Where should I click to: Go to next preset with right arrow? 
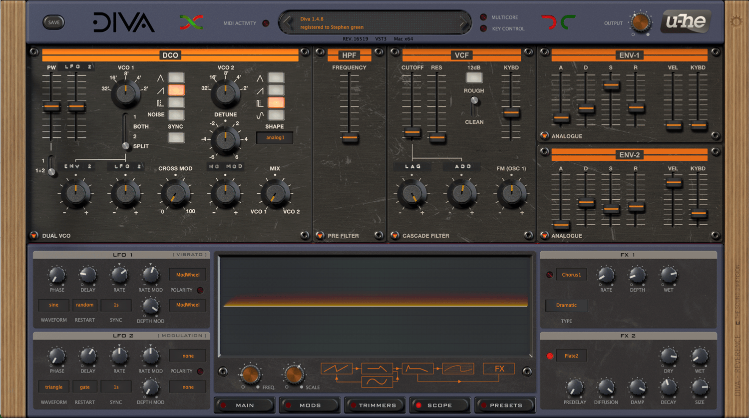click(x=463, y=22)
